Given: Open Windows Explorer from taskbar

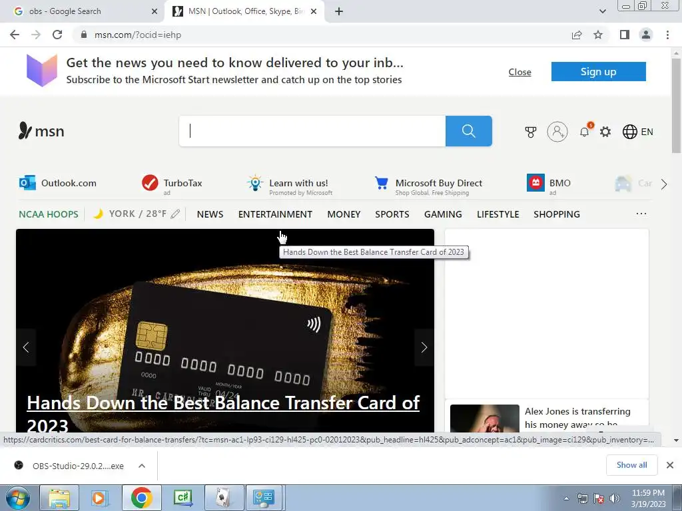Looking at the screenshot, I should tap(59, 498).
